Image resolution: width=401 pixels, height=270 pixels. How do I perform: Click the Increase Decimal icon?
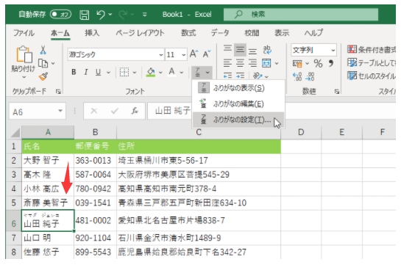point(297,76)
